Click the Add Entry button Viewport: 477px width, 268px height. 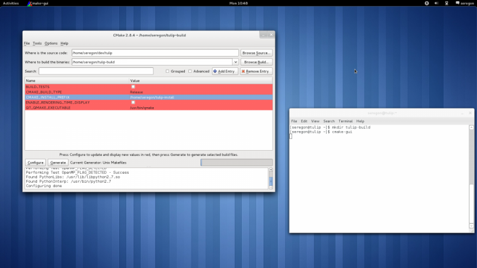[225, 71]
